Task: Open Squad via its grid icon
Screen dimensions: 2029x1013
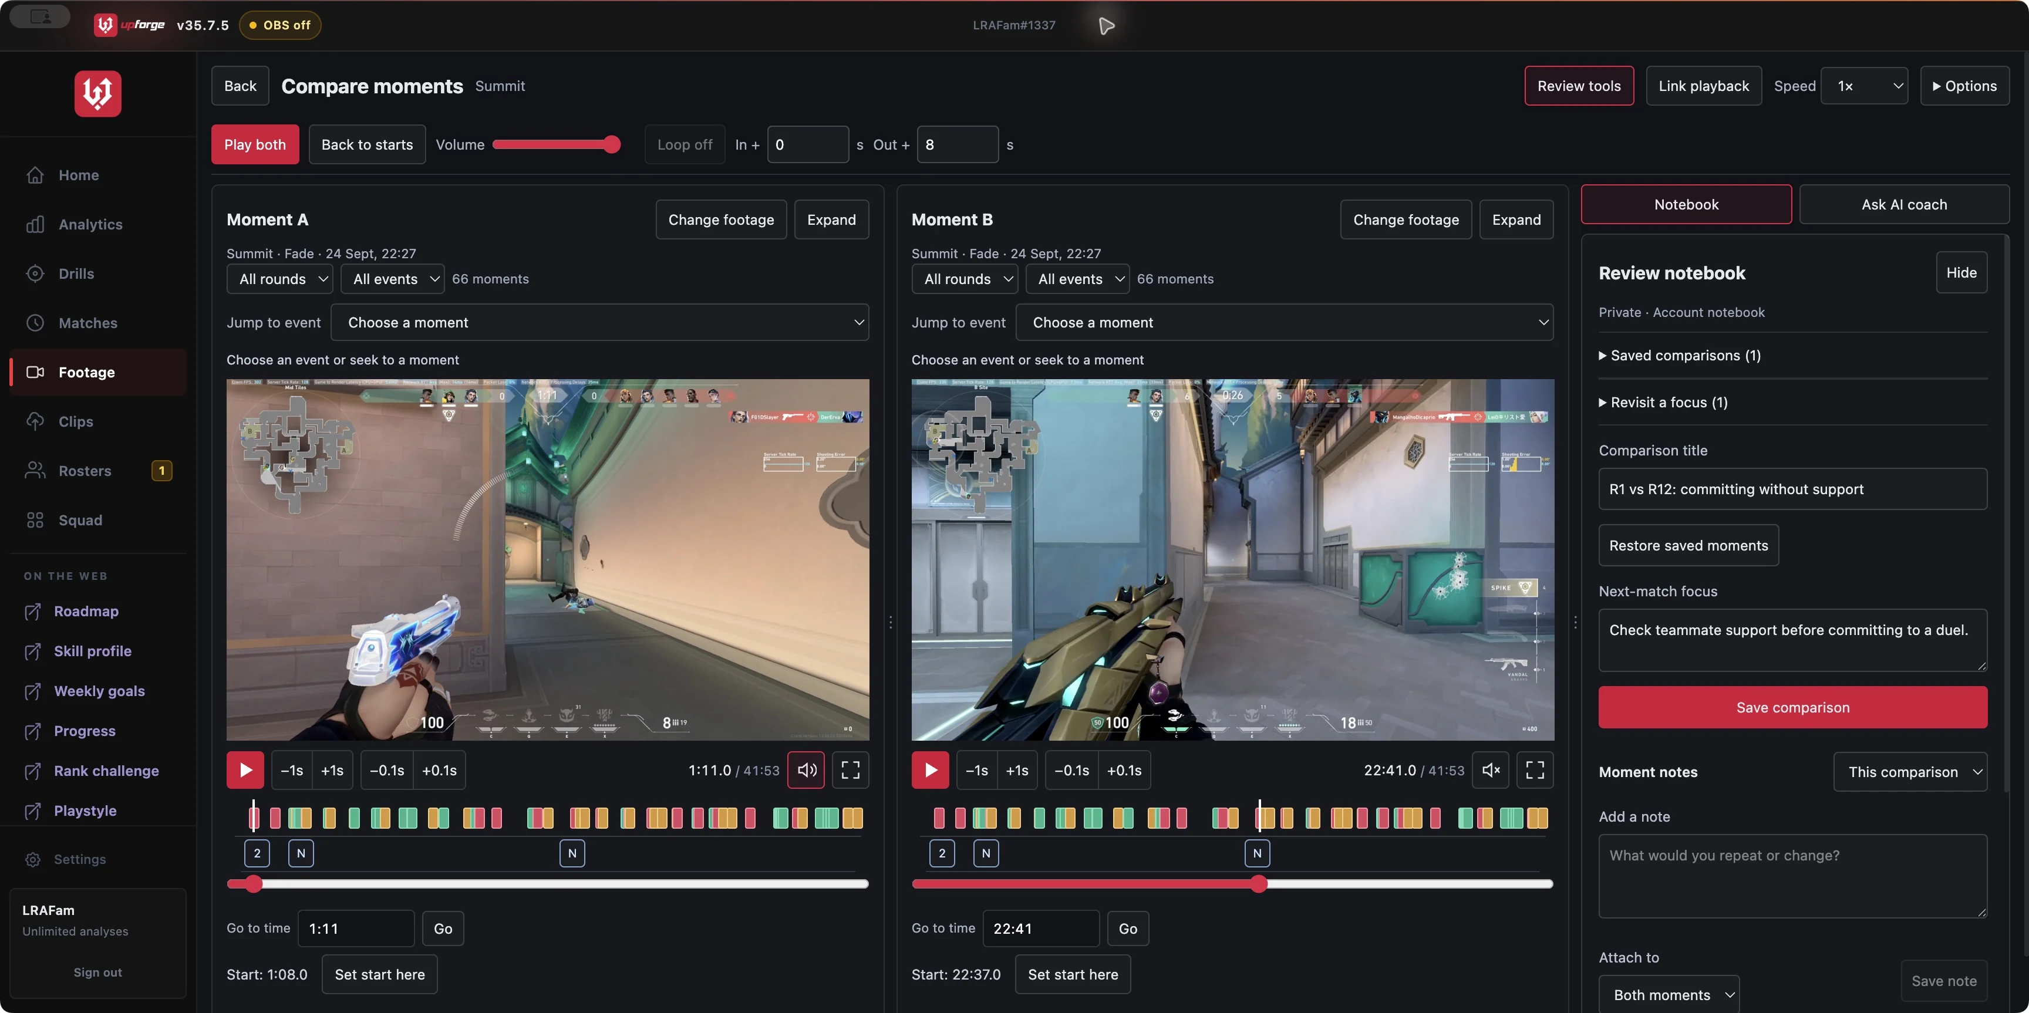Action: [x=35, y=520]
